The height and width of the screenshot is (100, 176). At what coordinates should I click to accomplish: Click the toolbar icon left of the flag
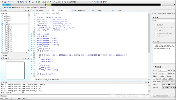click(101, 2)
